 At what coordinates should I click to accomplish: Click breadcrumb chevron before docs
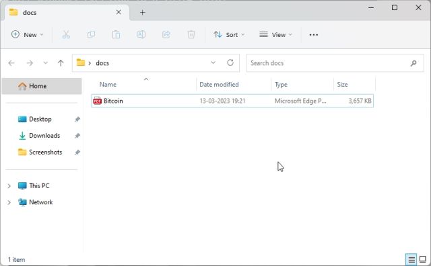coord(90,63)
